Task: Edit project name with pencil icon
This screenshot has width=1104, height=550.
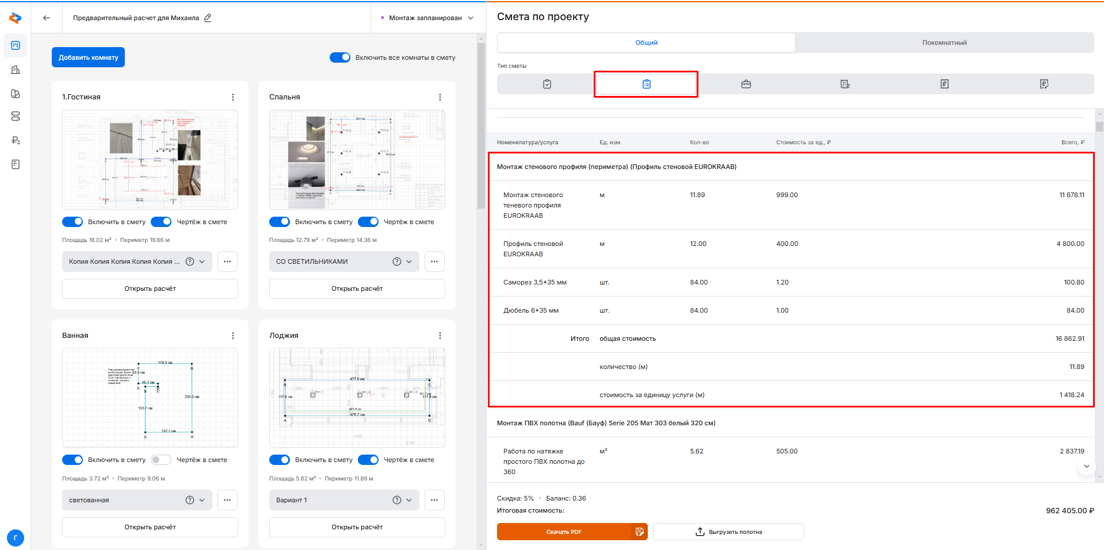Action: pyautogui.click(x=208, y=18)
